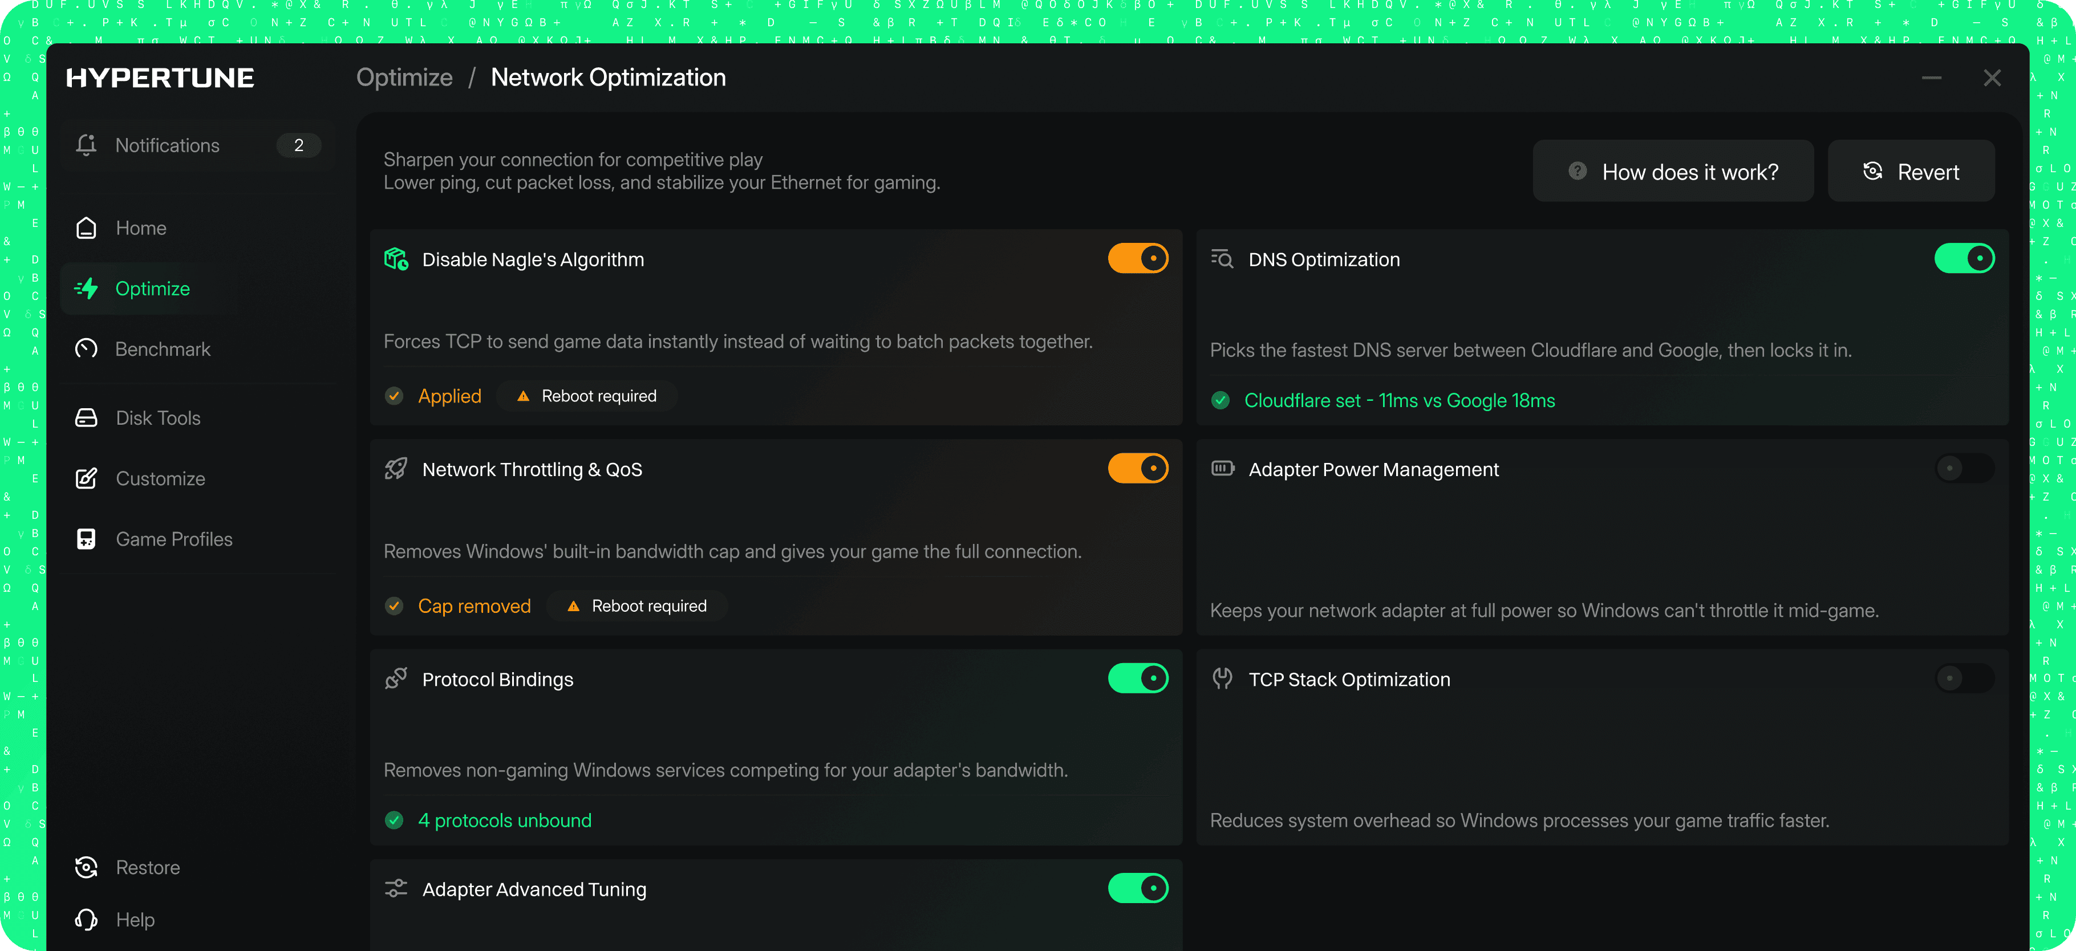This screenshot has height=951, width=2076.
Task: Click the Revert button
Action: pos(1911,172)
